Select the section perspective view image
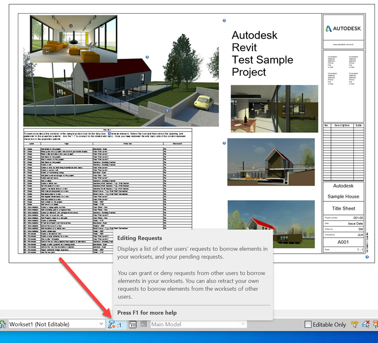Screen dimensions: 378x343 271,162
